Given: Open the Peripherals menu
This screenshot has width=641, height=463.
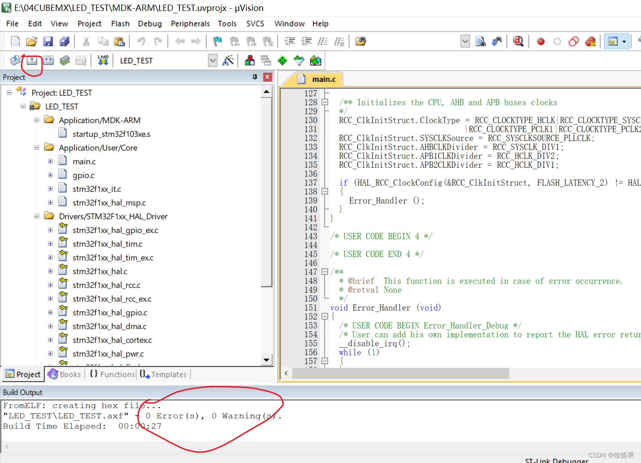Looking at the screenshot, I should pos(190,24).
